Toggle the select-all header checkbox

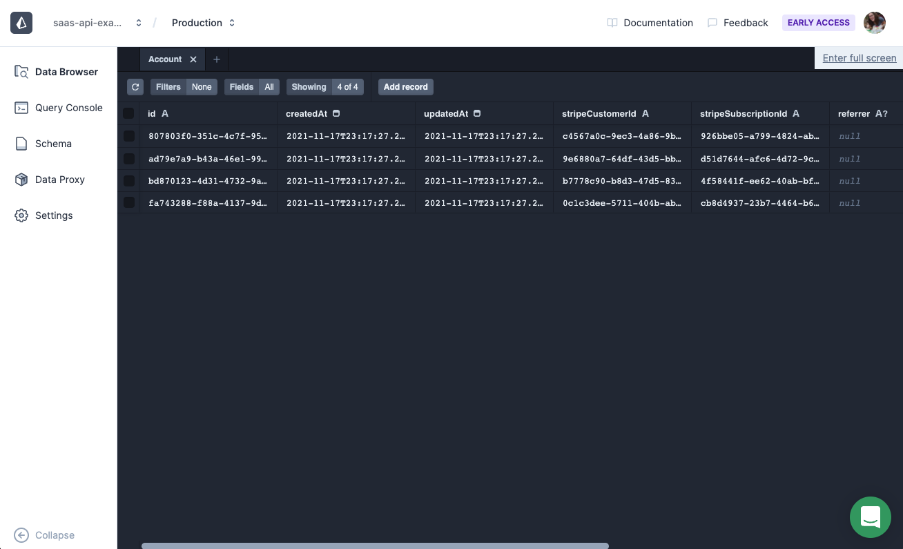pos(128,113)
